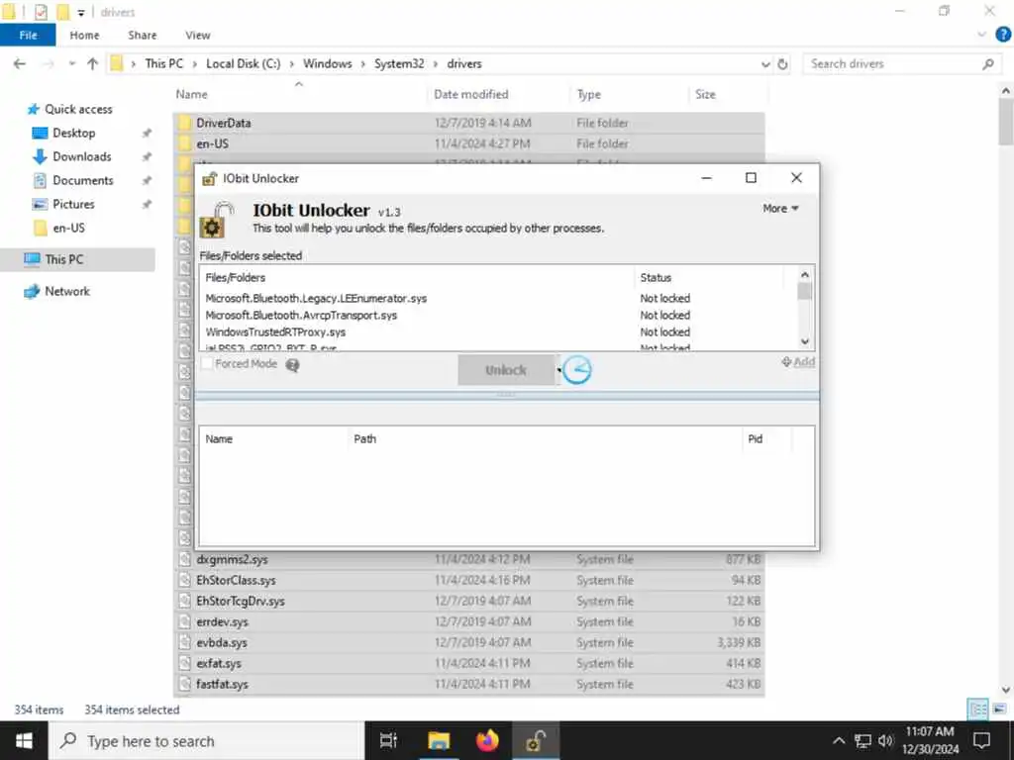Open en-US folder in navigation pane
This screenshot has height=760, width=1014.
(68, 228)
